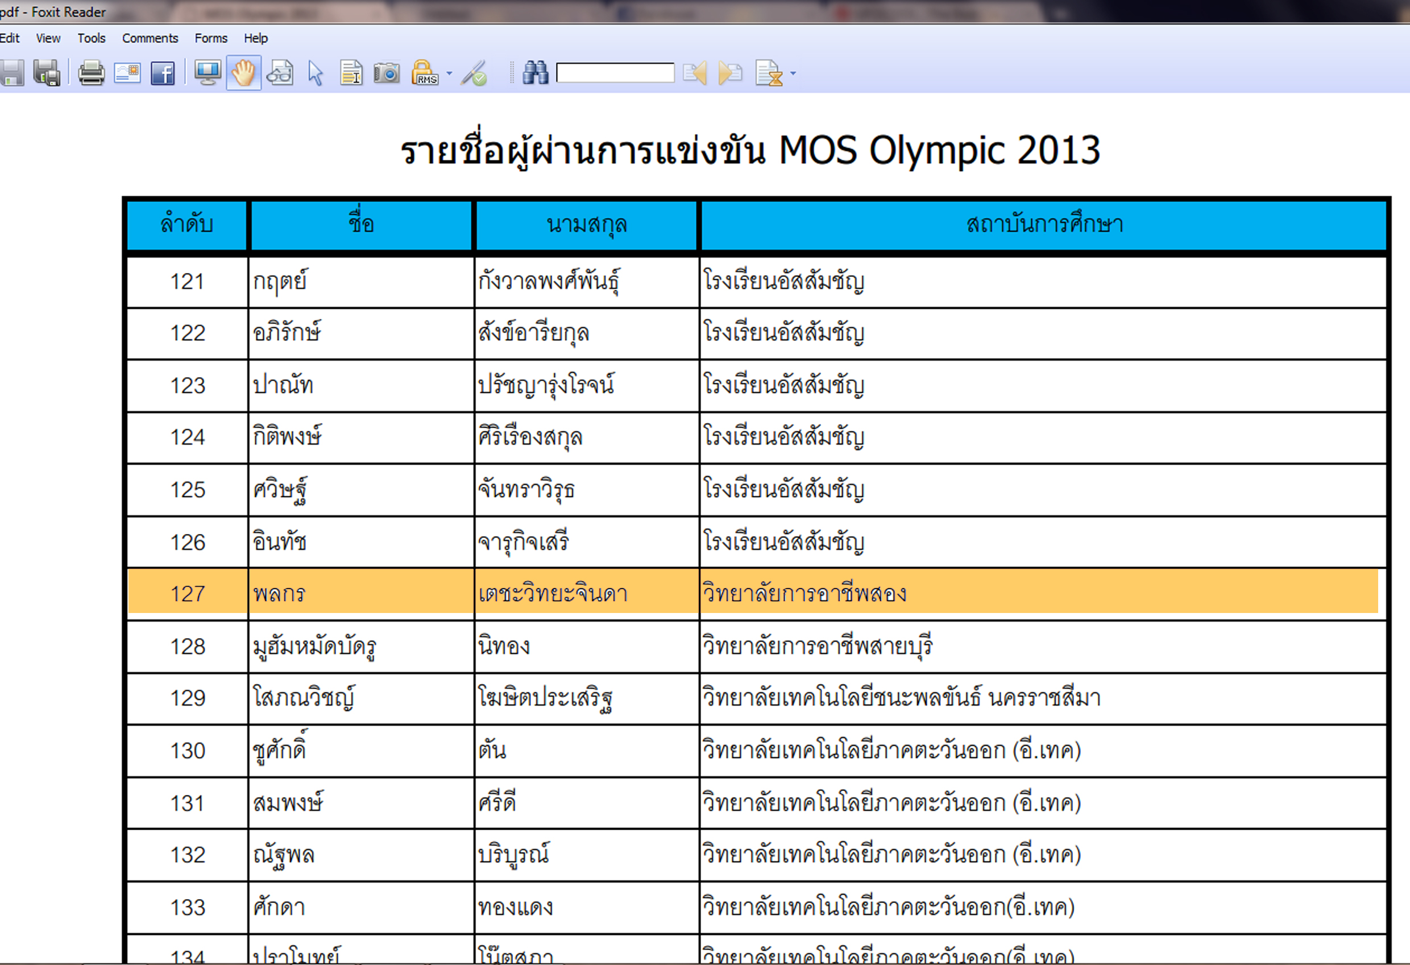
Task: Click highlighted name พลกร in row 127
Action: tap(279, 594)
